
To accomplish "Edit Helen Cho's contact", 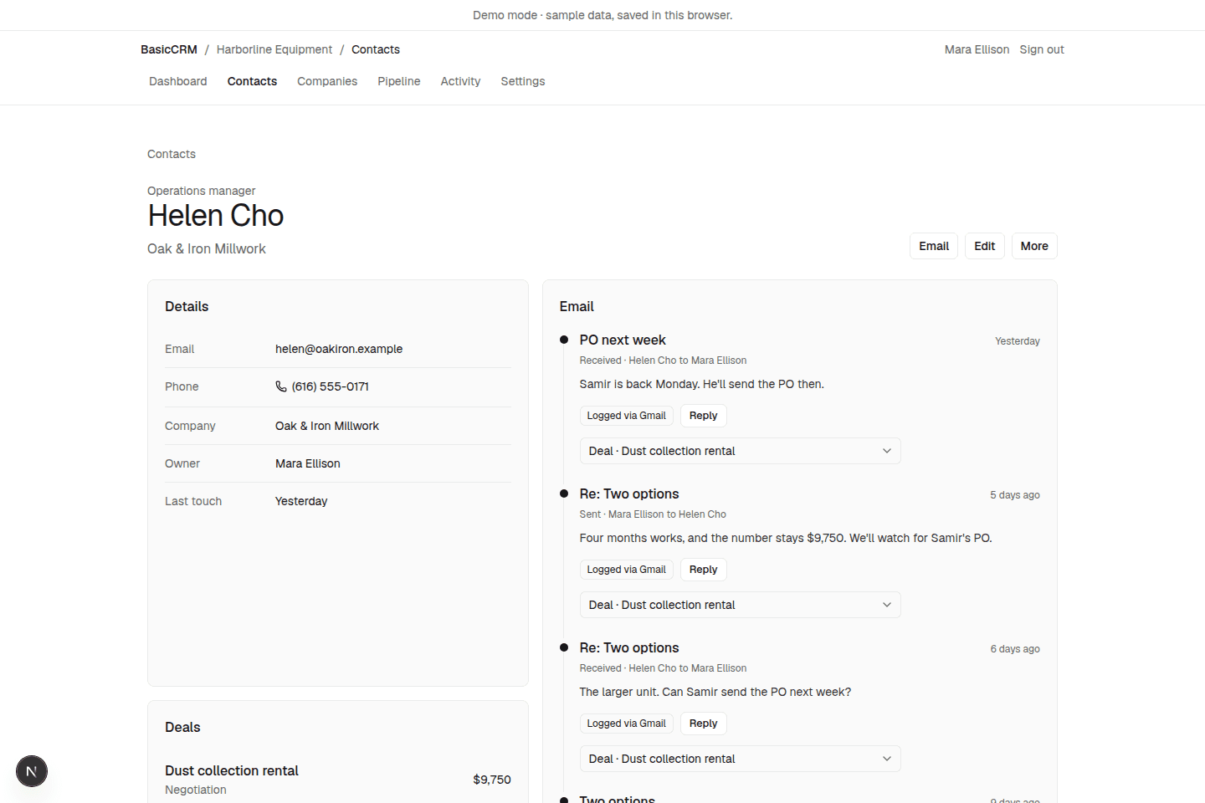I will 984,246.
